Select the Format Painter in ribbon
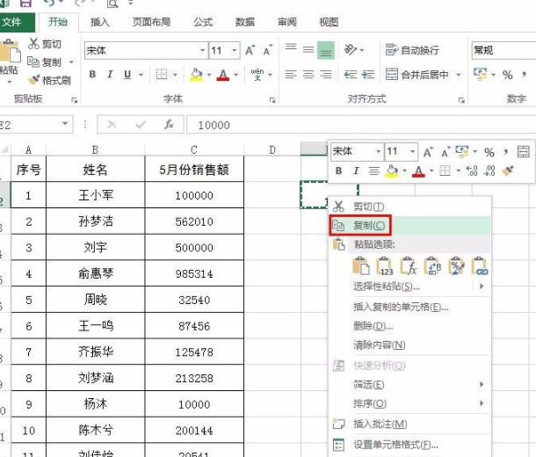This screenshot has height=457, width=536. click(49, 80)
